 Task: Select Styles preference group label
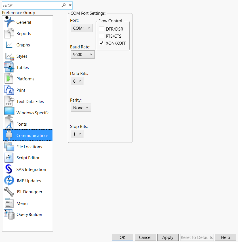[22, 56]
